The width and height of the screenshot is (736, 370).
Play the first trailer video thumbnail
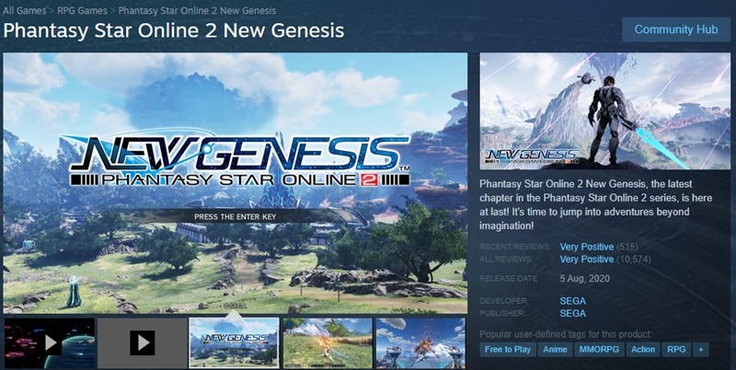click(x=50, y=343)
